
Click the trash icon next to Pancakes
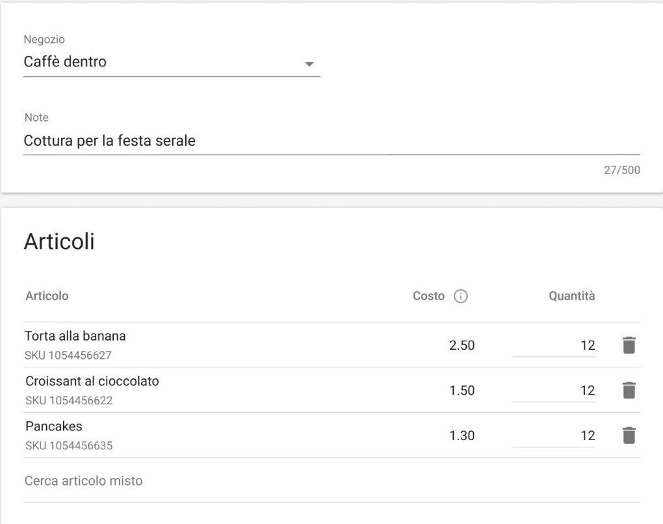[x=629, y=435]
